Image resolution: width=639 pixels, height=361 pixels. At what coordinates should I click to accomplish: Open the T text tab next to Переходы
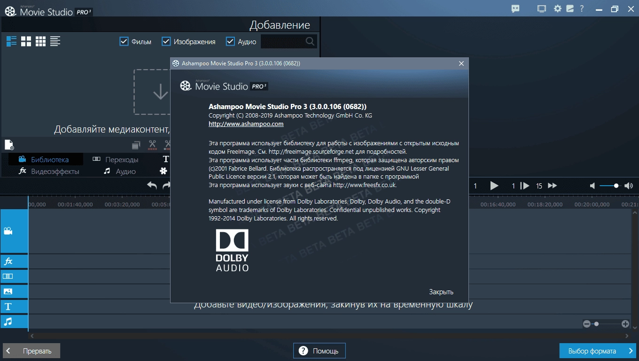click(166, 159)
